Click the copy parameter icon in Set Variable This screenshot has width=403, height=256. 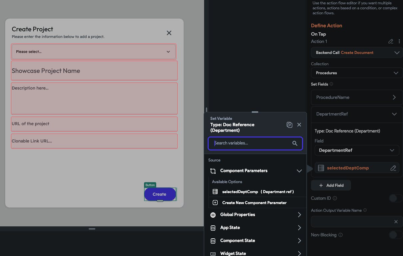click(289, 125)
